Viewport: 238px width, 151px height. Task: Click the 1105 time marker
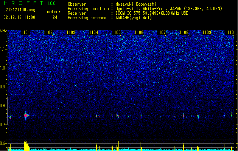tap(116, 32)
